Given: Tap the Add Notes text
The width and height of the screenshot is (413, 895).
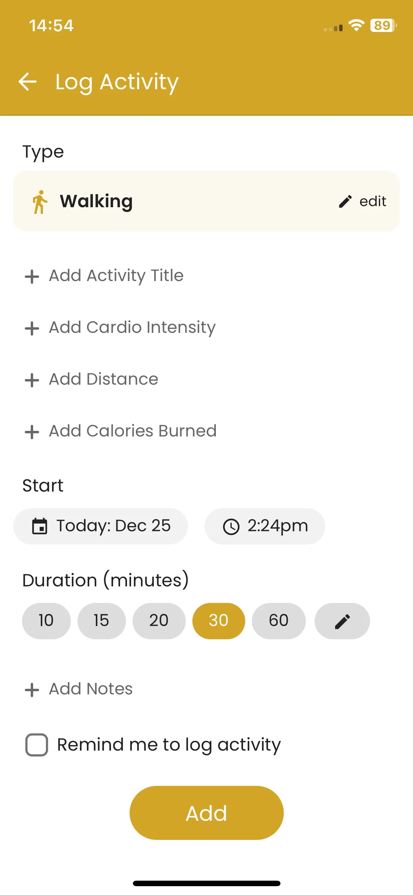Looking at the screenshot, I should [91, 689].
